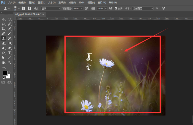This screenshot has width=193, height=125.
Task: Open the 模式 blending mode dropdown
Action: coord(51,8)
